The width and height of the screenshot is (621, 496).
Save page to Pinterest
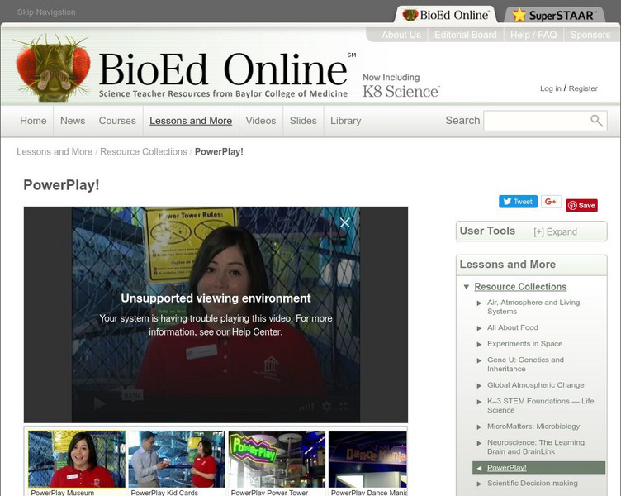[x=582, y=205]
